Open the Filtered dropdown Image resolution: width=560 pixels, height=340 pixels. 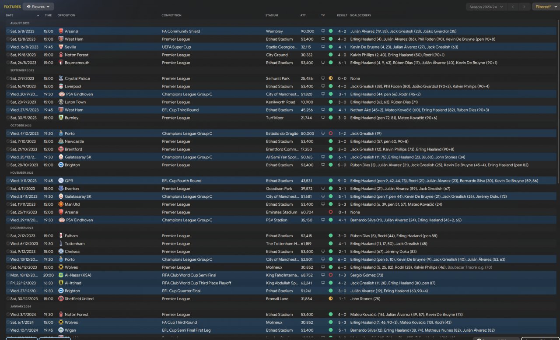[546, 7]
